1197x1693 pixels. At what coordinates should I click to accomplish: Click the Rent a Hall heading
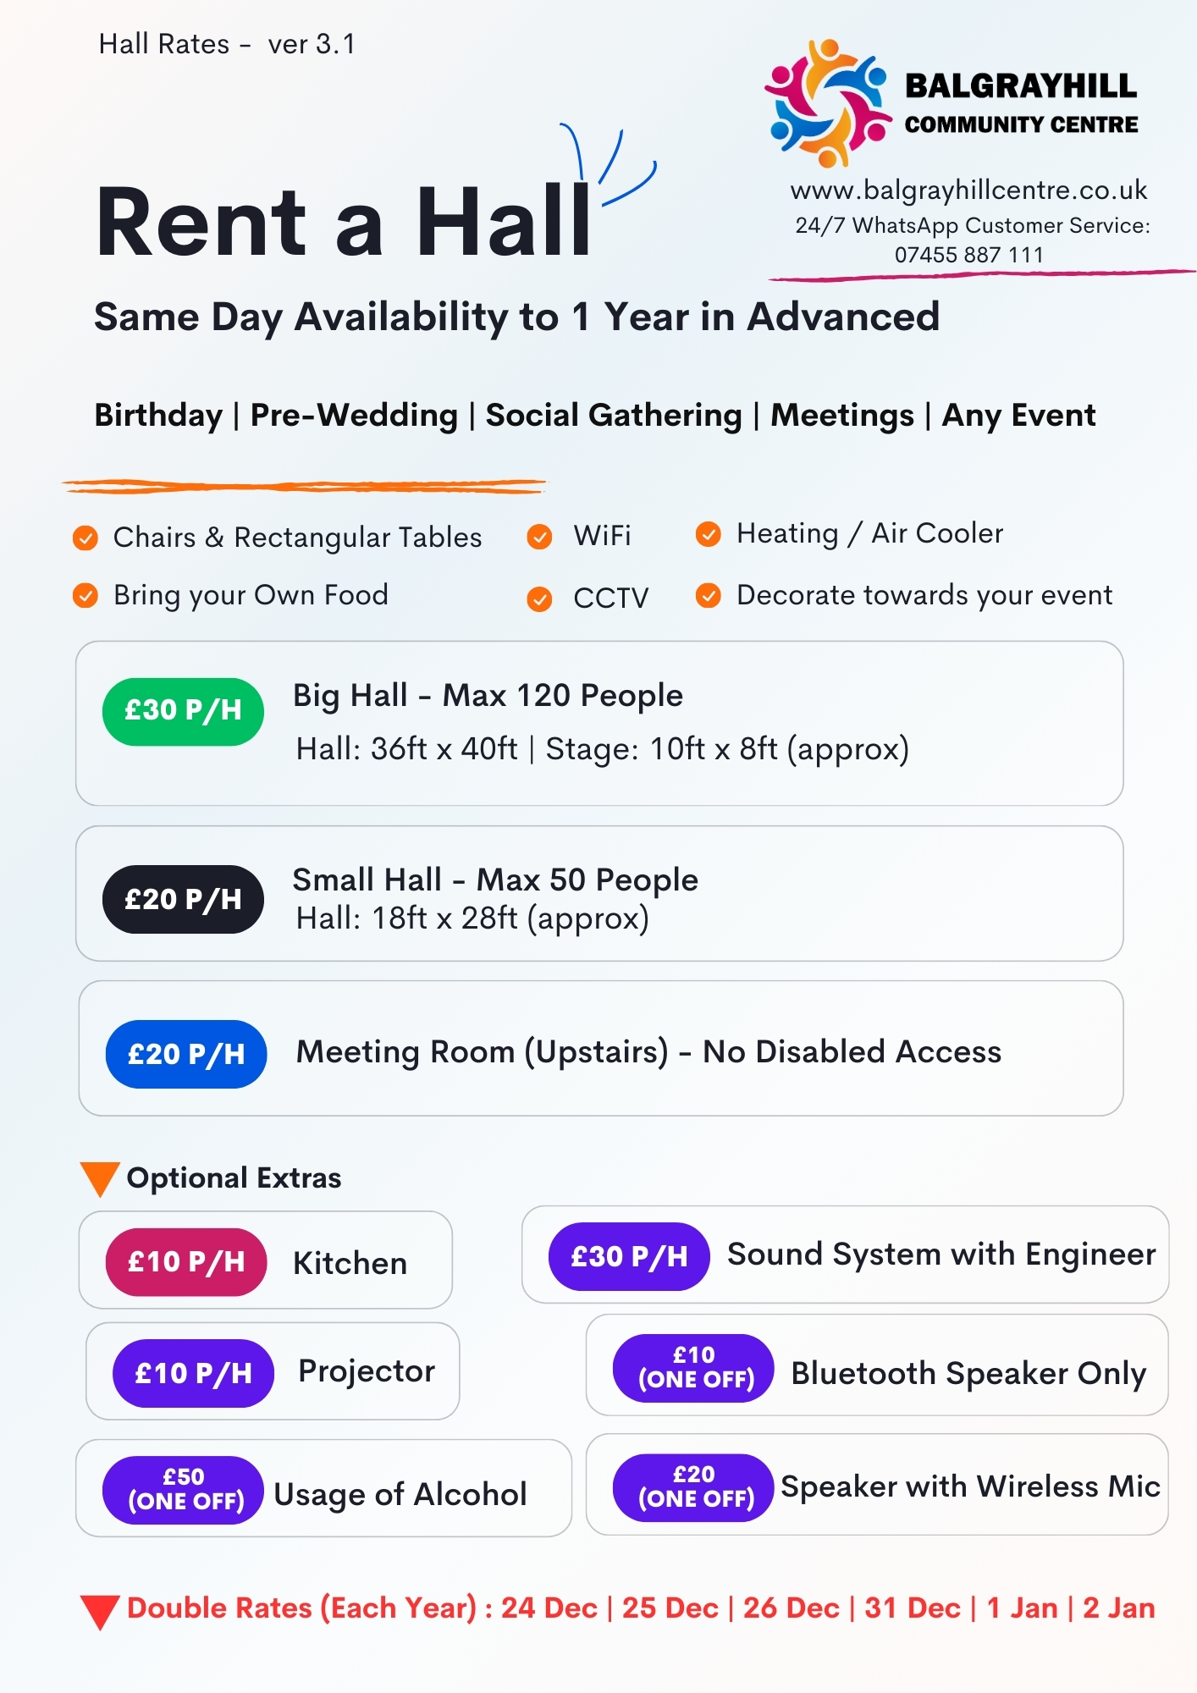click(x=344, y=222)
